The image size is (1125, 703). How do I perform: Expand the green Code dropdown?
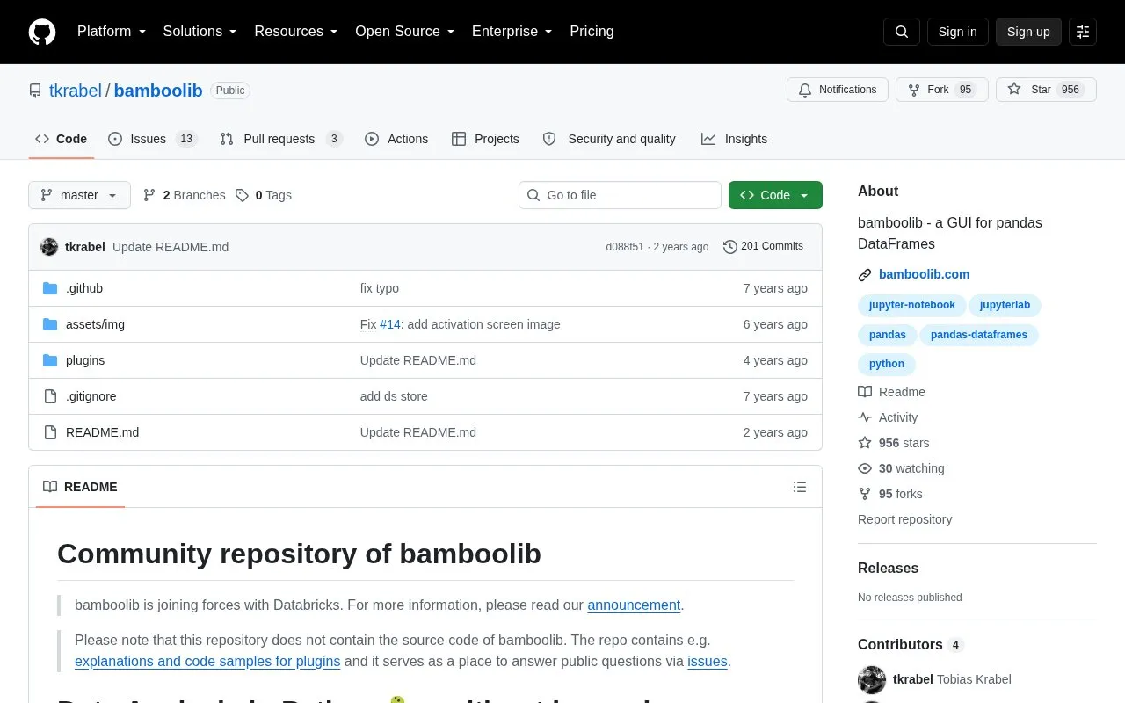coord(775,195)
